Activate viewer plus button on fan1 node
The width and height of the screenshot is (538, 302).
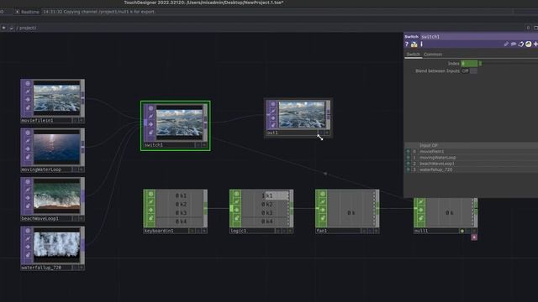377,232
